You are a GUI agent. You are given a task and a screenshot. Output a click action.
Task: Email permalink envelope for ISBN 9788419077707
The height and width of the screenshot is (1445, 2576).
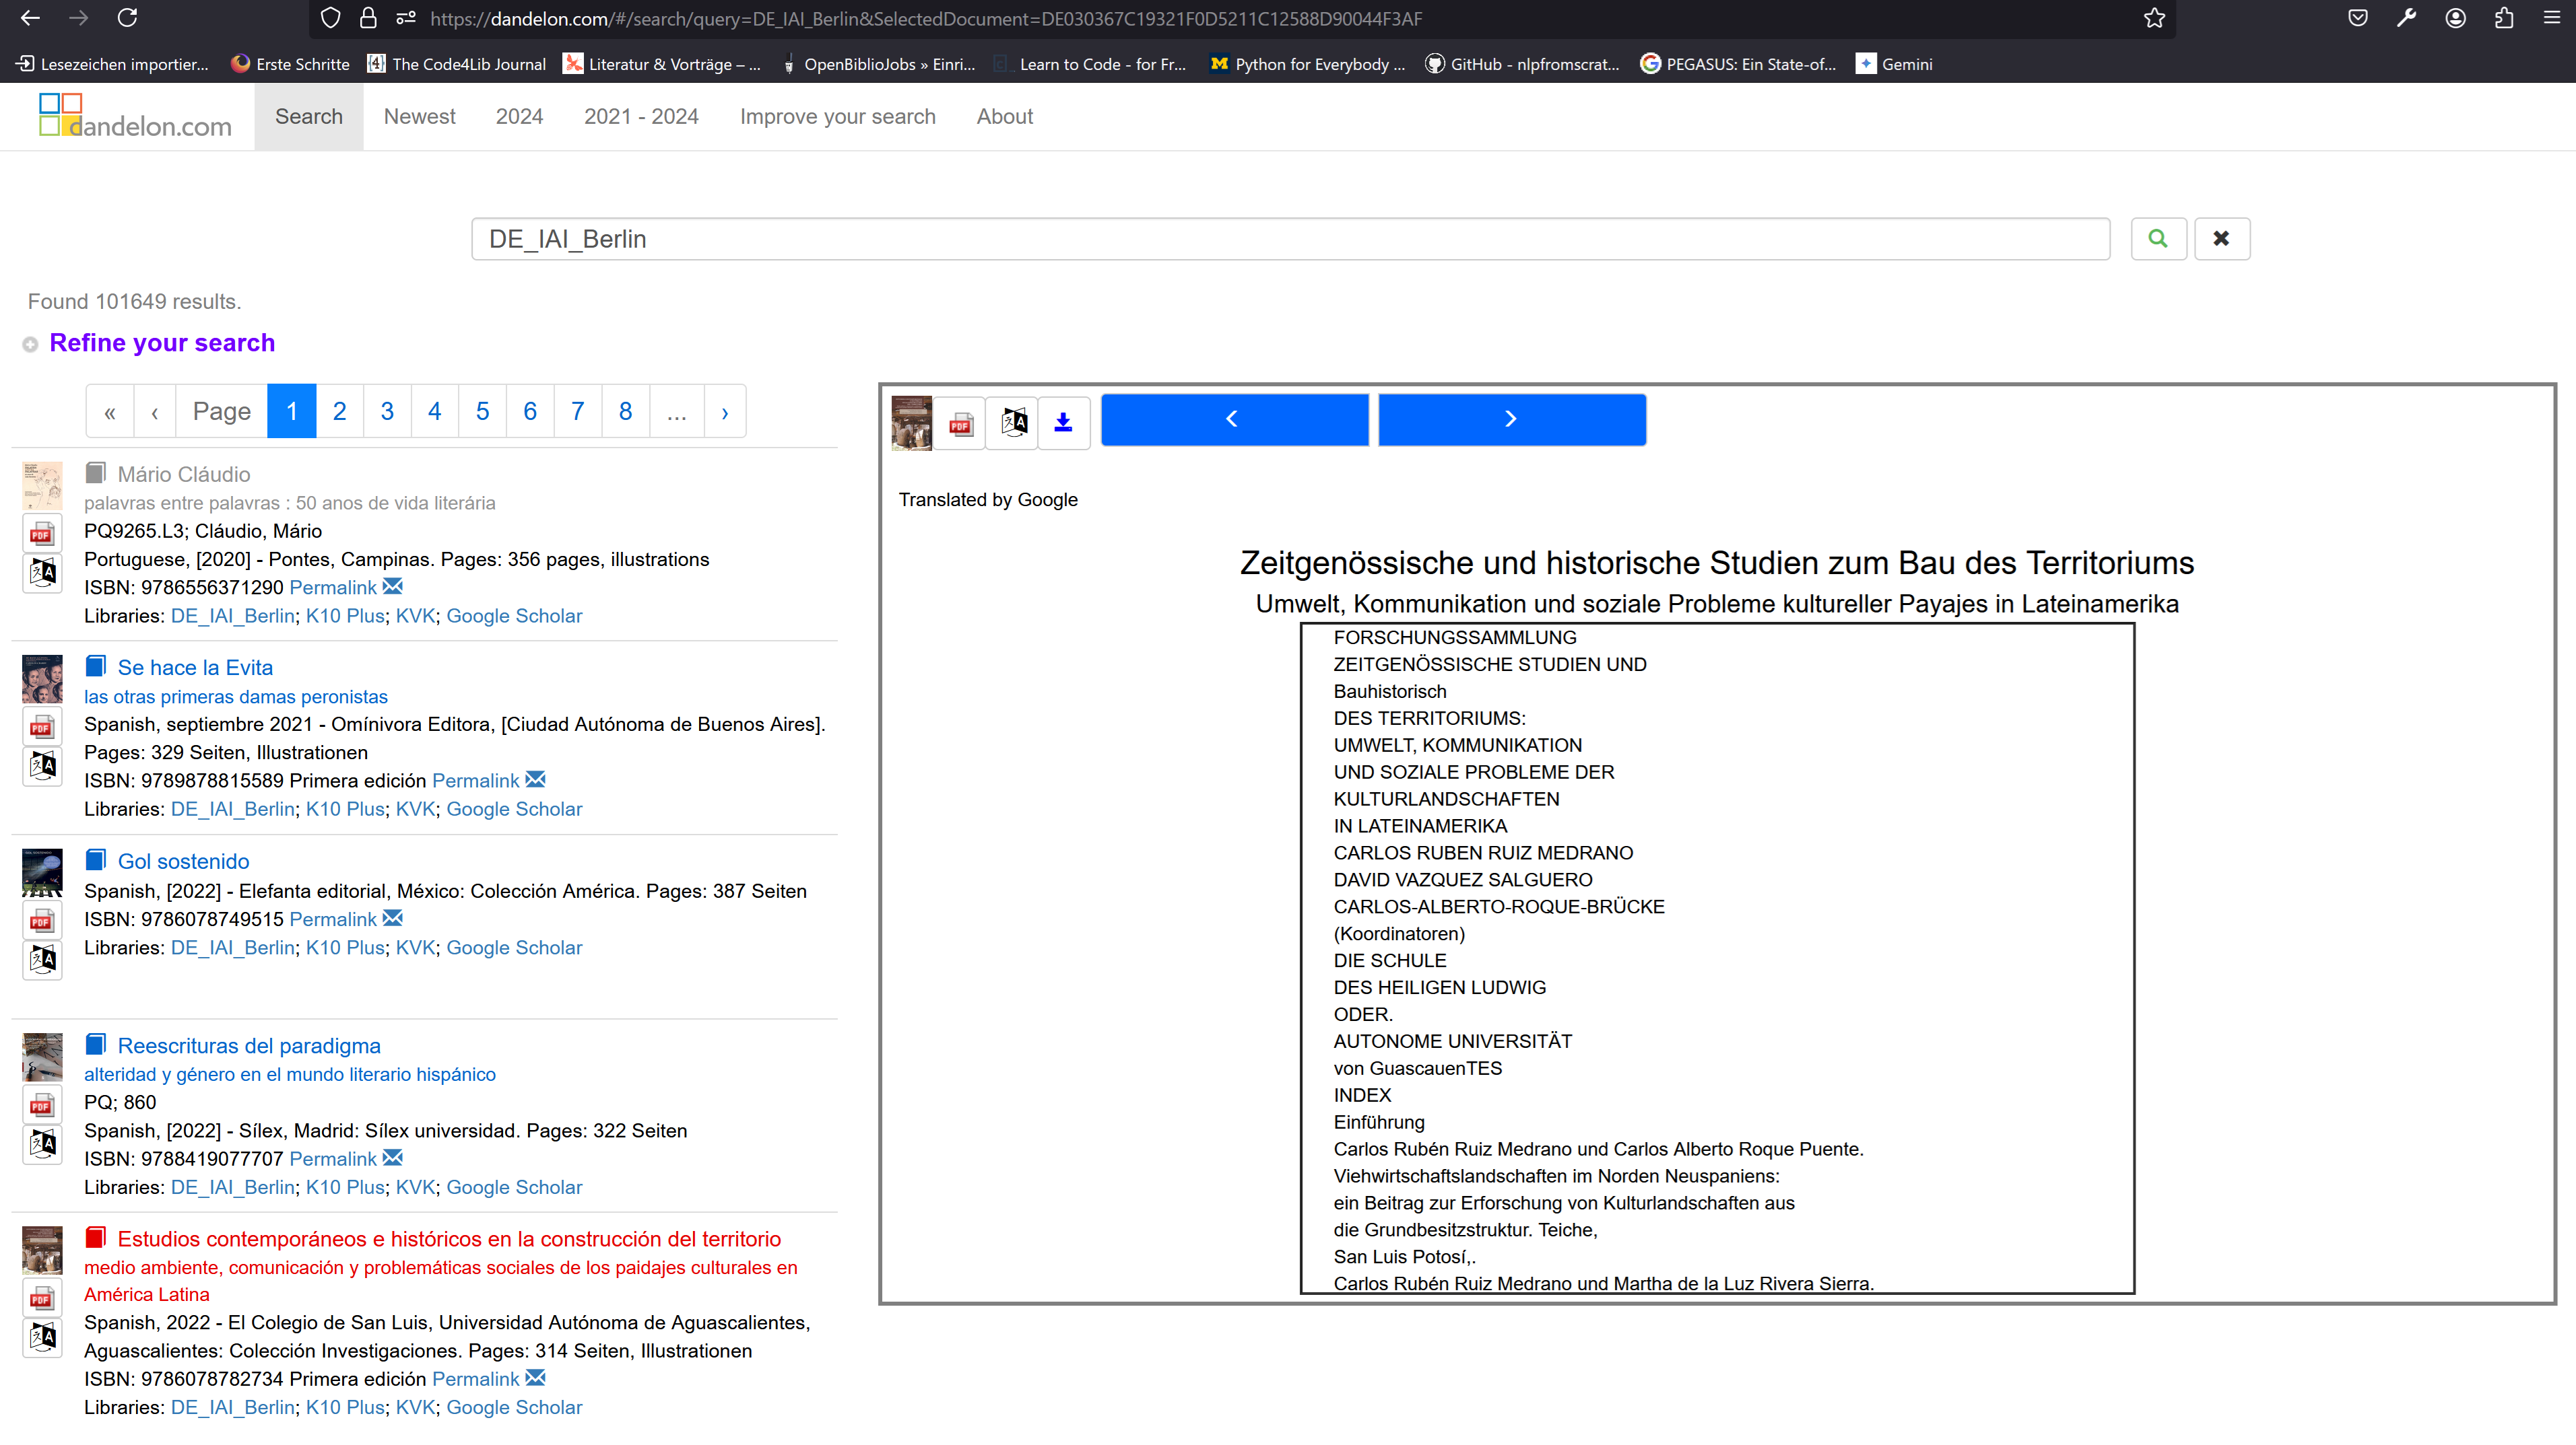coord(393,1158)
